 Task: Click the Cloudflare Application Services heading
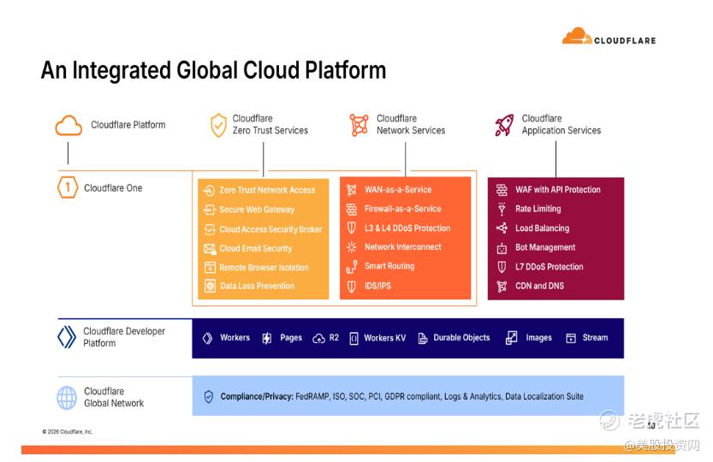point(561,125)
